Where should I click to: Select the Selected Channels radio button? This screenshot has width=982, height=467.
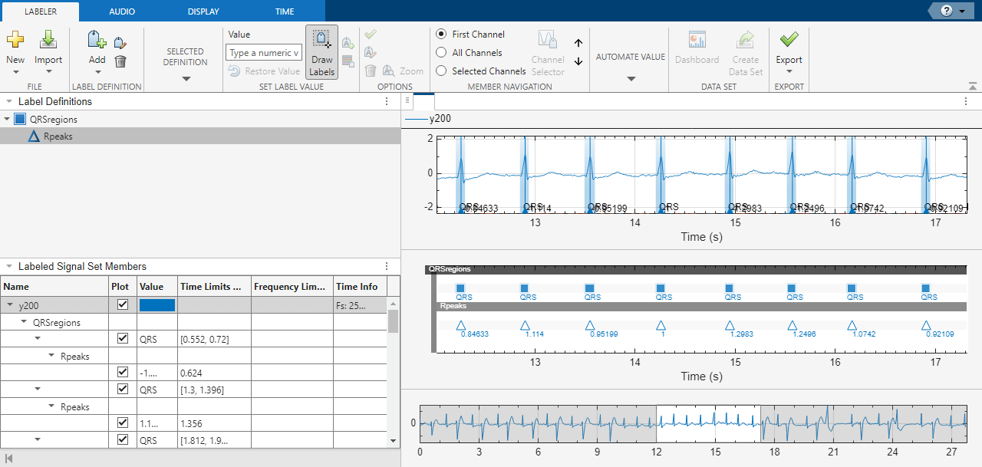[441, 71]
